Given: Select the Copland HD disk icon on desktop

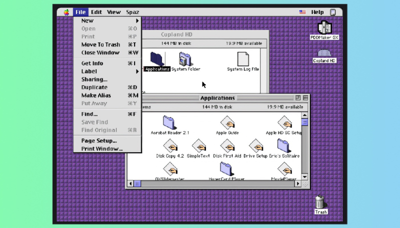Looking at the screenshot, I should coord(324,53).
